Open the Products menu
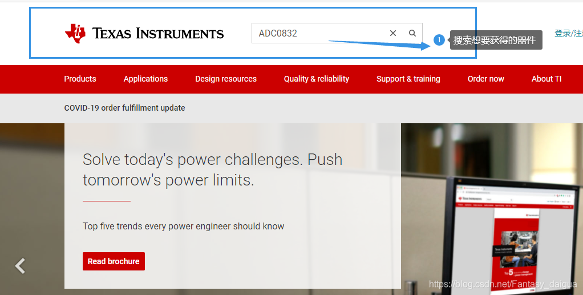This screenshot has width=583, height=295. pos(80,79)
